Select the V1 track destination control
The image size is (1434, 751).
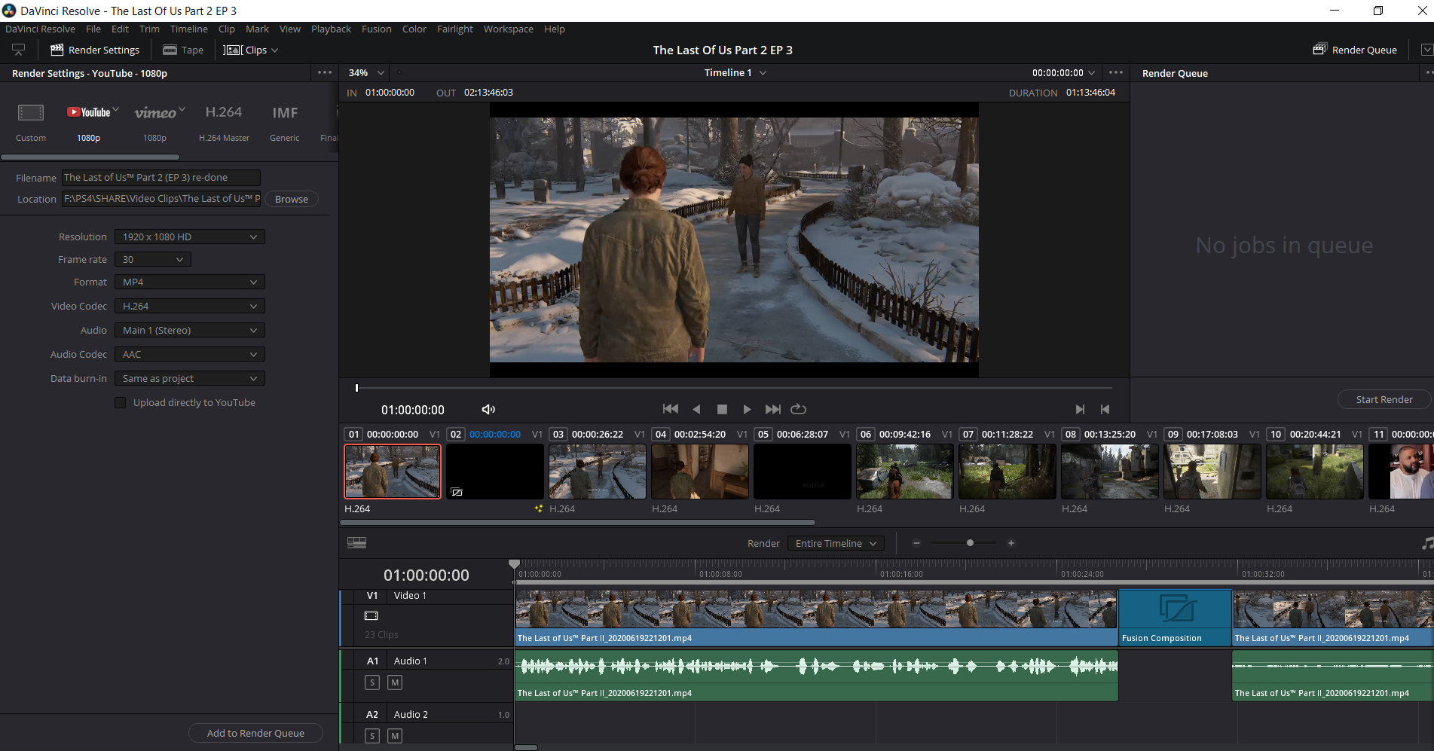point(372,595)
